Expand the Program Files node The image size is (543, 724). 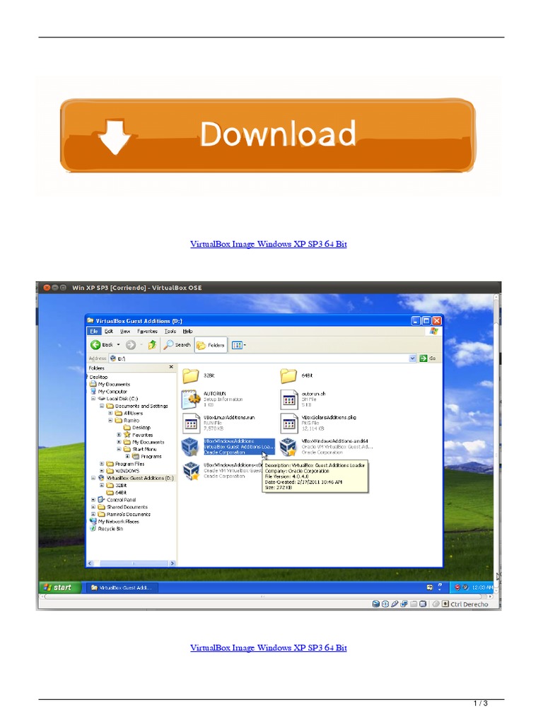click(x=102, y=464)
